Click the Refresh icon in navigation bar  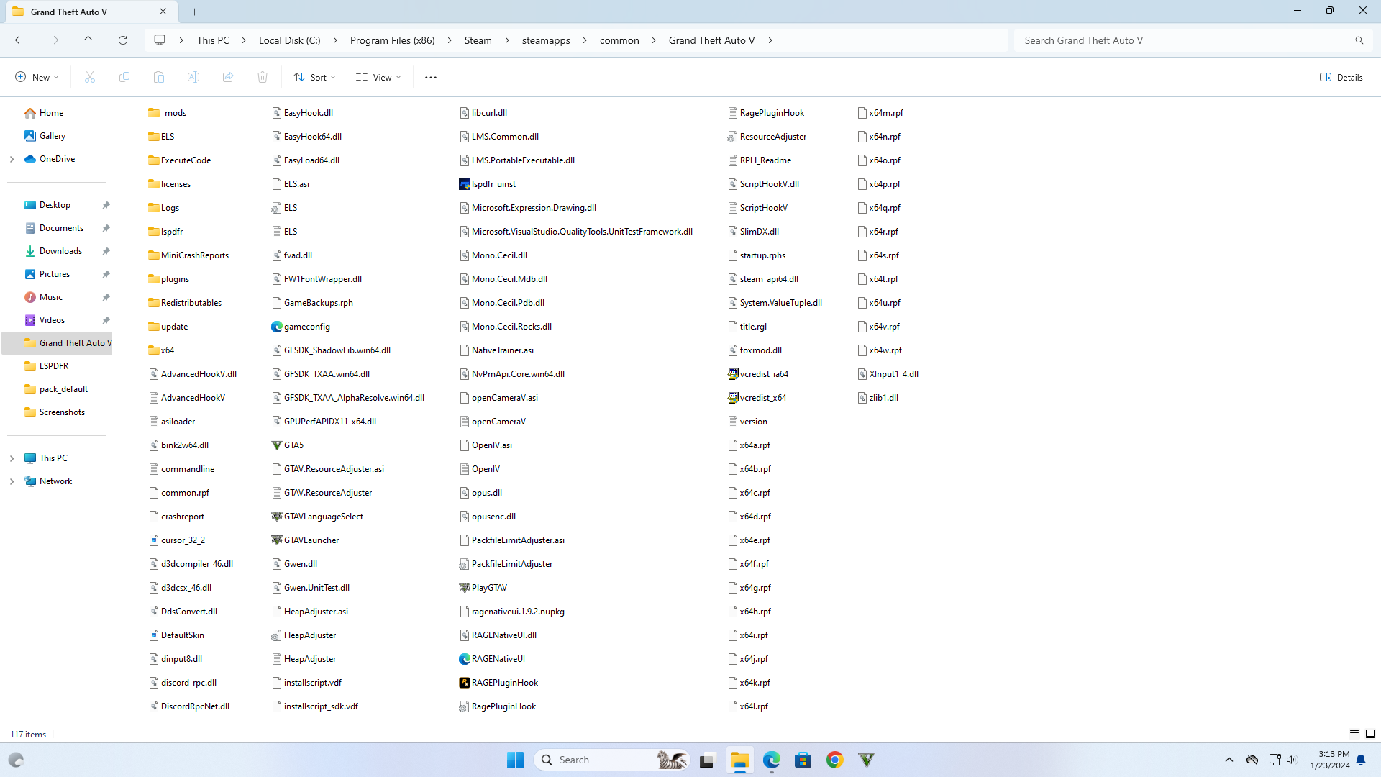(x=123, y=40)
